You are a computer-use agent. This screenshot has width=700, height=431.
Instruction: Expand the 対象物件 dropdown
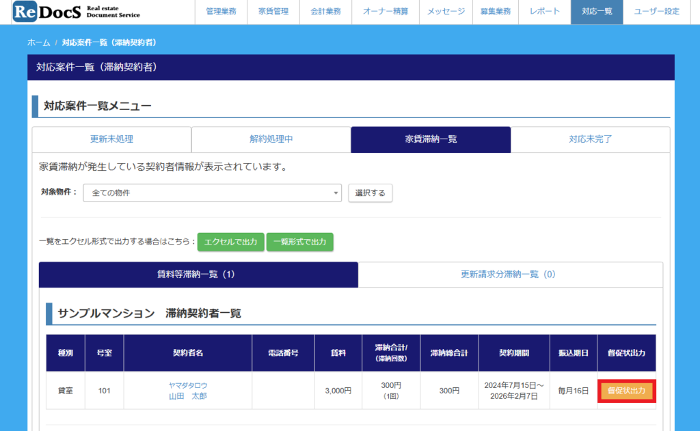pyautogui.click(x=212, y=193)
